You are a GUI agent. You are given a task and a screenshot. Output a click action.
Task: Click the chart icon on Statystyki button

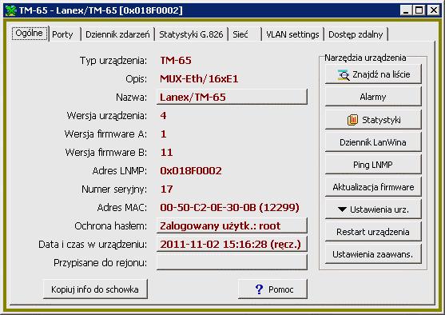tap(352, 120)
